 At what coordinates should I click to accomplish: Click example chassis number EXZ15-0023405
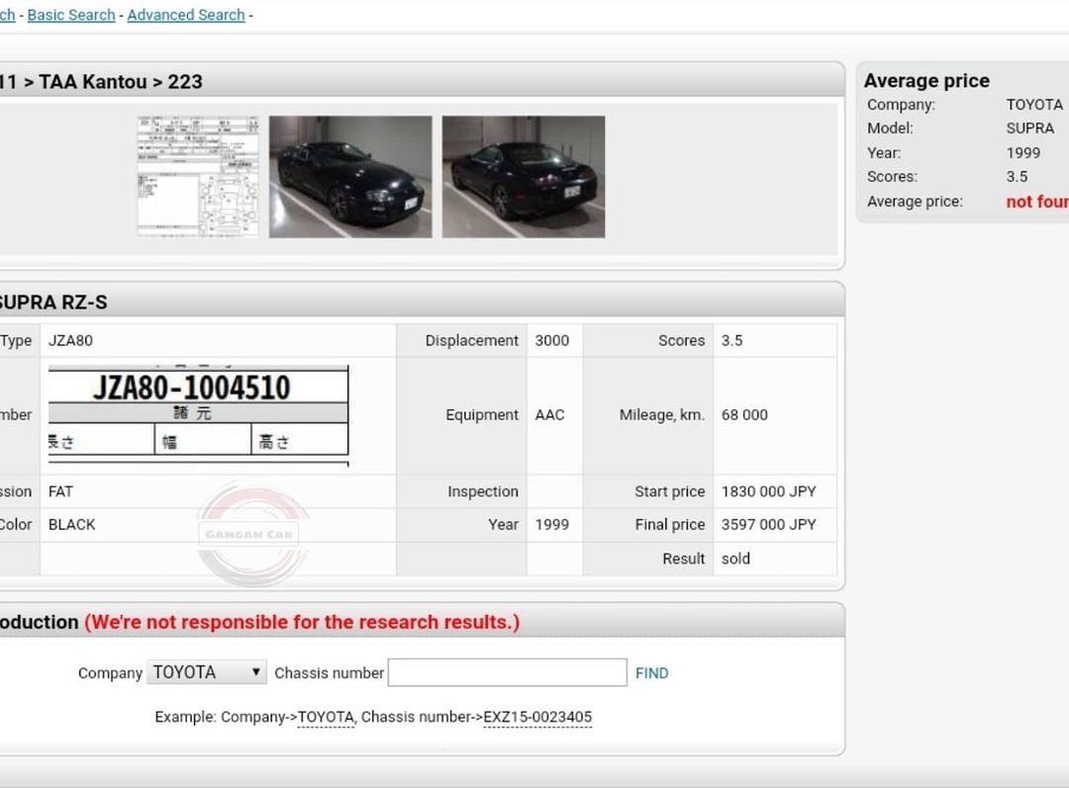537,717
